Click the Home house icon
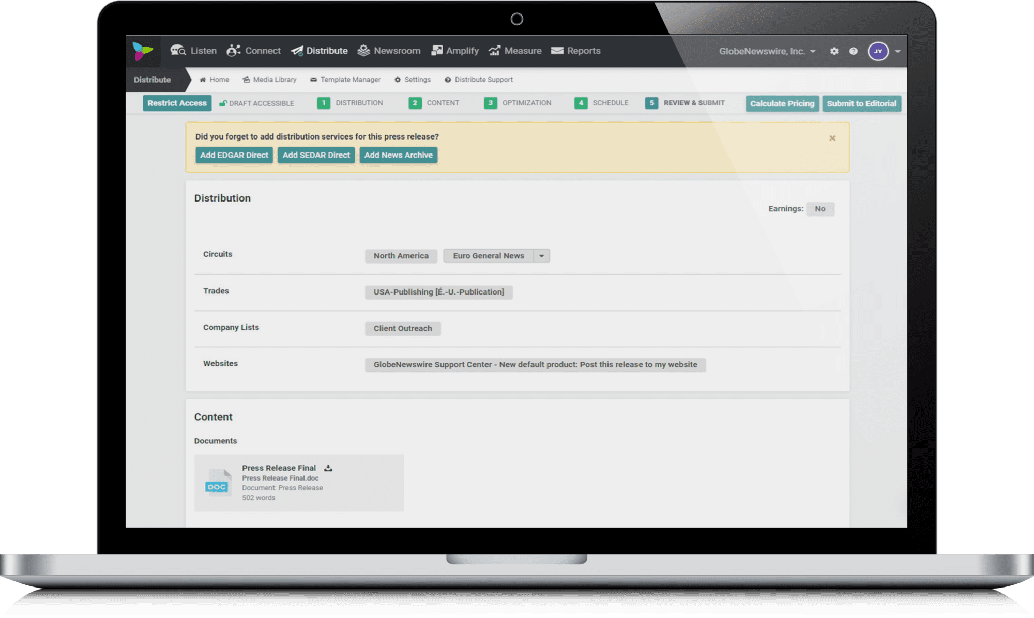This screenshot has width=1034, height=618. 203,80
